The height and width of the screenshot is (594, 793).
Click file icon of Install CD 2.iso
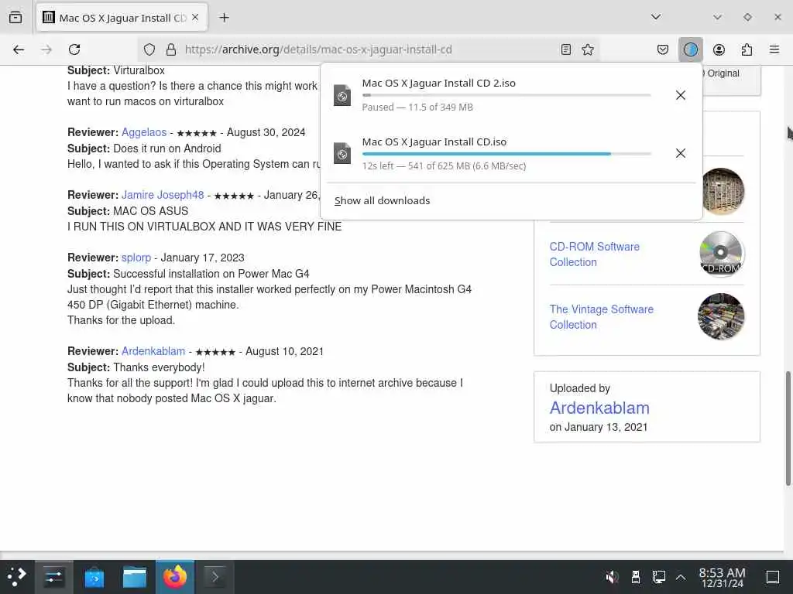pos(342,95)
